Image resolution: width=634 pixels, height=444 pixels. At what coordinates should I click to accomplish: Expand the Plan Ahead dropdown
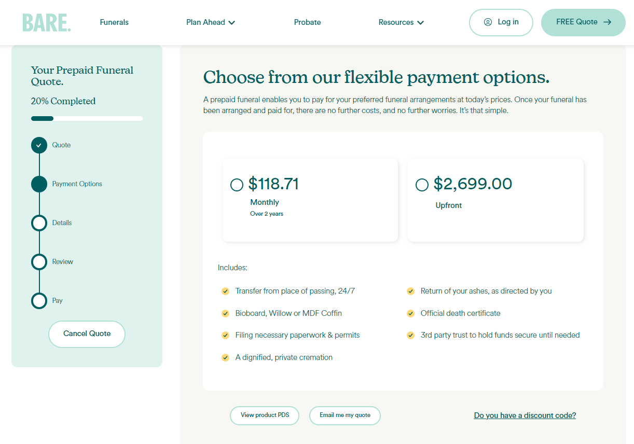tap(211, 22)
